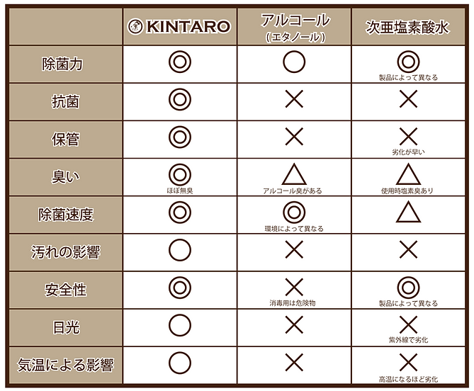This screenshot has width=474, height=391.
Task: Click the 除菌力 row label
Action: pos(62,64)
